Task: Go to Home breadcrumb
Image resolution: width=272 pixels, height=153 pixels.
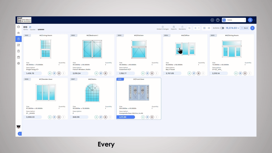Action: tap(25, 30)
